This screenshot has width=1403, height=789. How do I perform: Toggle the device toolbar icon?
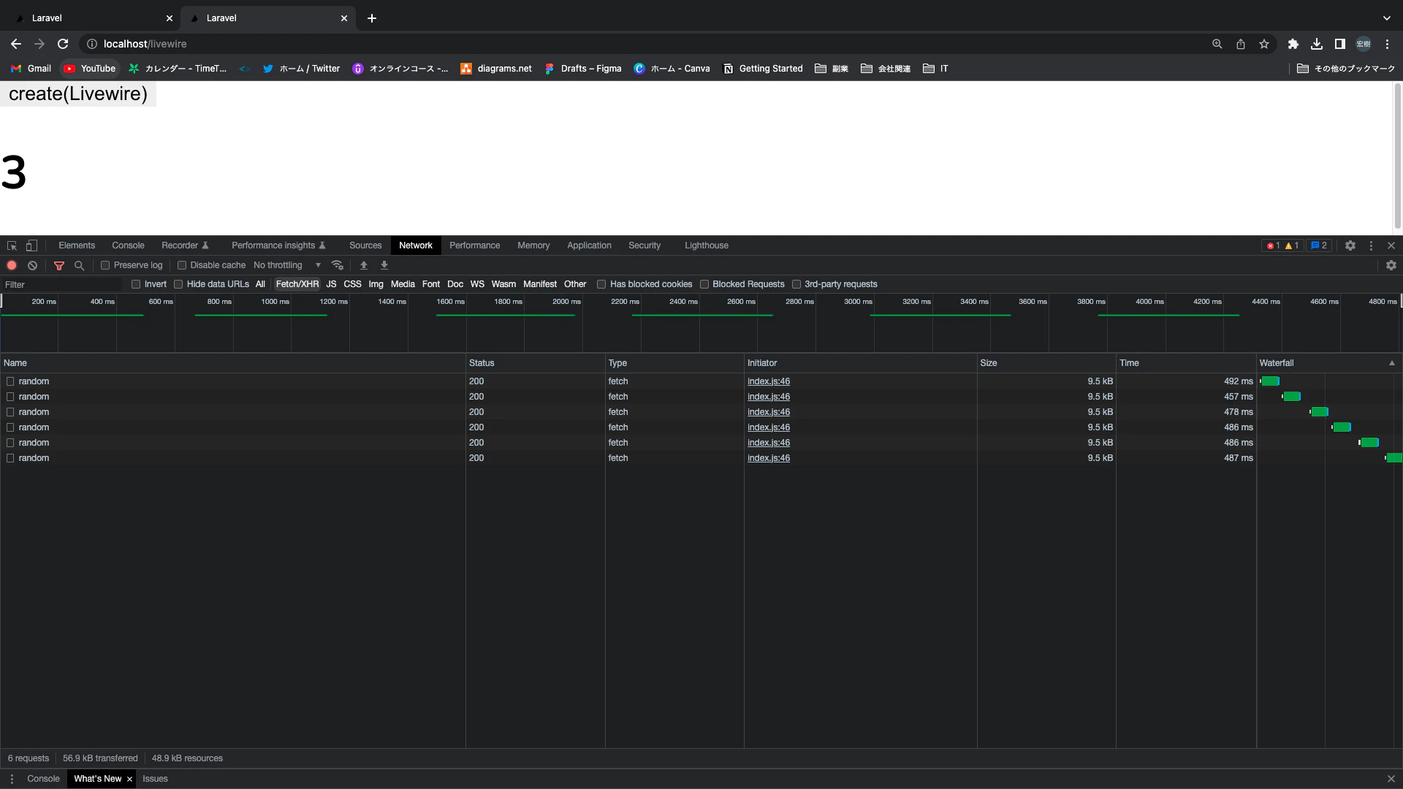[31, 245]
